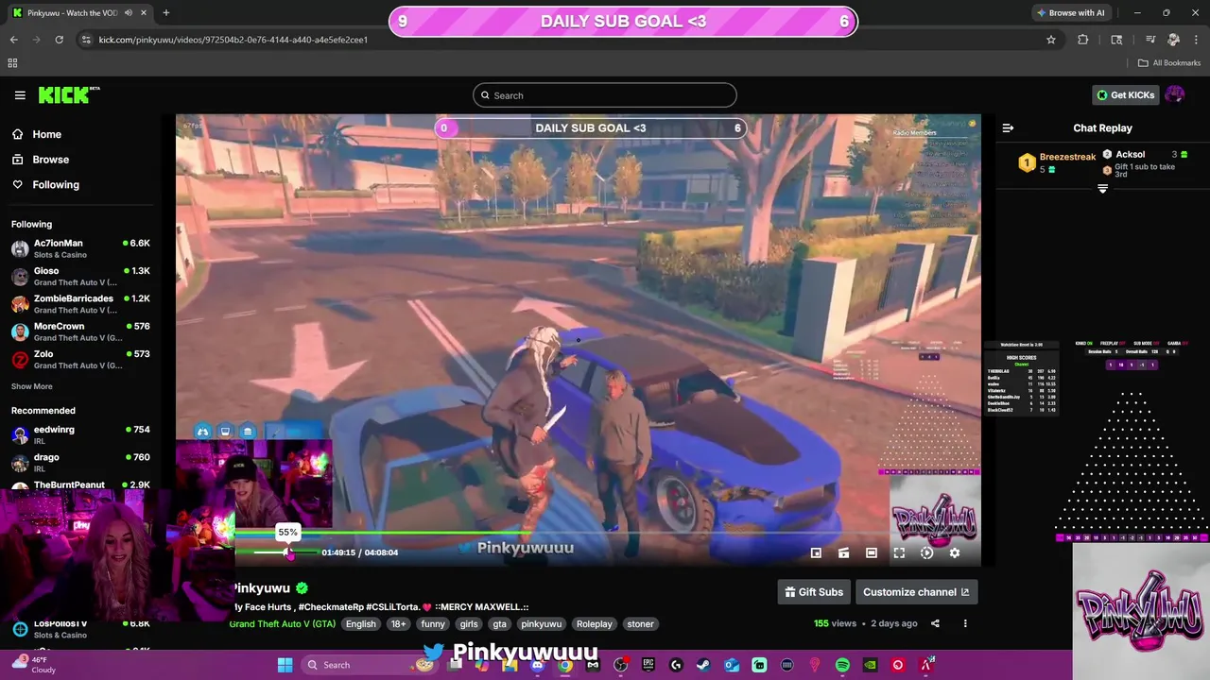The height and width of the screenshot is (680, 1210).
Task: Open eedwinrg recommended channel
Action: 79,434
